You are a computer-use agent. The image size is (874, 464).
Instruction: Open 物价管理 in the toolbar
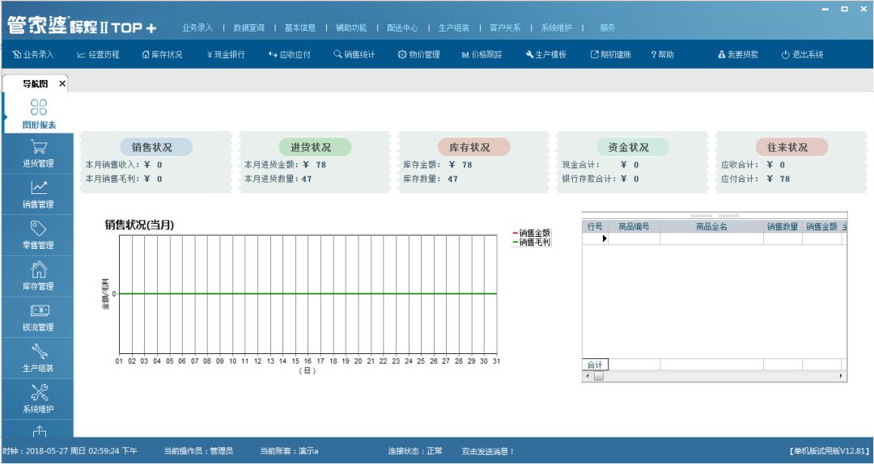point(419,55)
